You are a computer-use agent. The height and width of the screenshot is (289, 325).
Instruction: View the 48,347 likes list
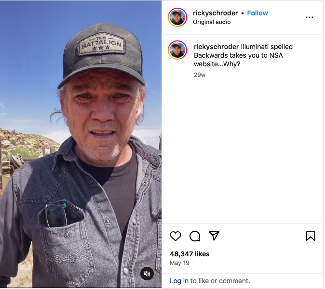pos(190,254)
